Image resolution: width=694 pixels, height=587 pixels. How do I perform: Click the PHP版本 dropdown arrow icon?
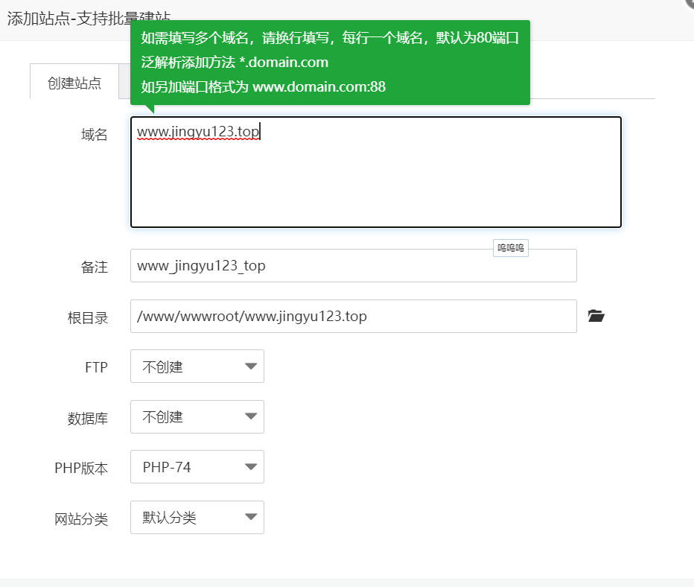(252, 467)
